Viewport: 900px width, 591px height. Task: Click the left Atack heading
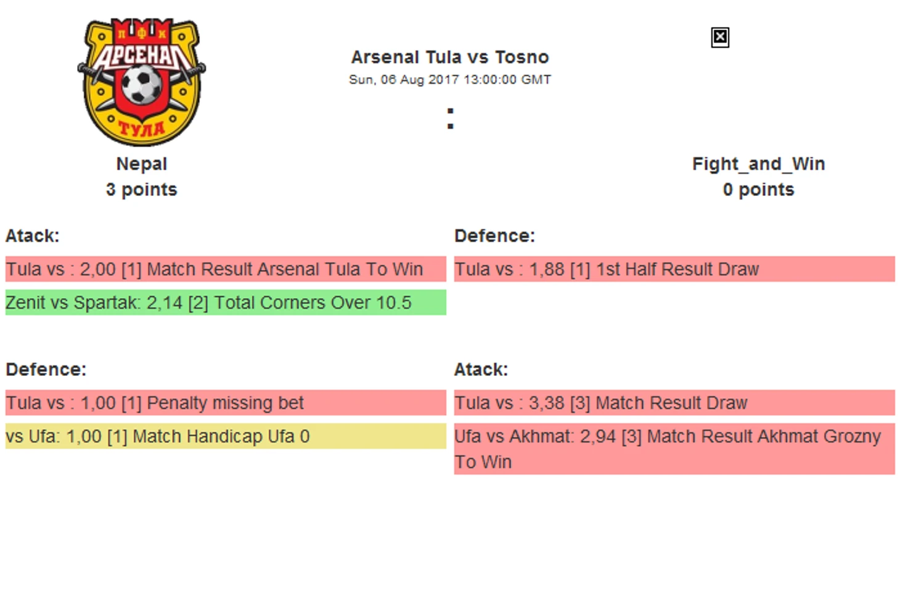(33, 236)
